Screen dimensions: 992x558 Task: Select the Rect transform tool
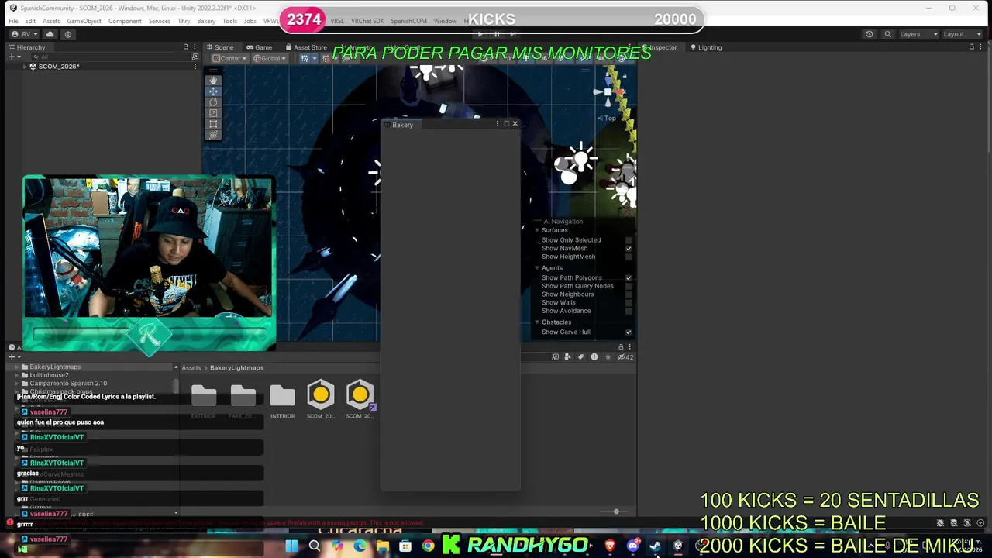coord(213,124)
